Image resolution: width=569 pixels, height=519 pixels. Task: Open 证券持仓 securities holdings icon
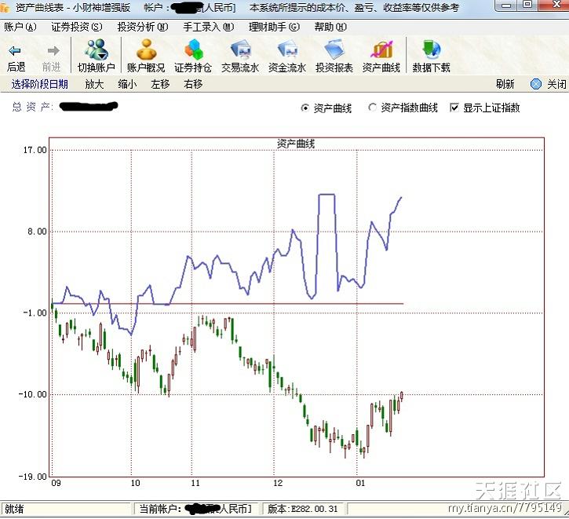(193, 51)
